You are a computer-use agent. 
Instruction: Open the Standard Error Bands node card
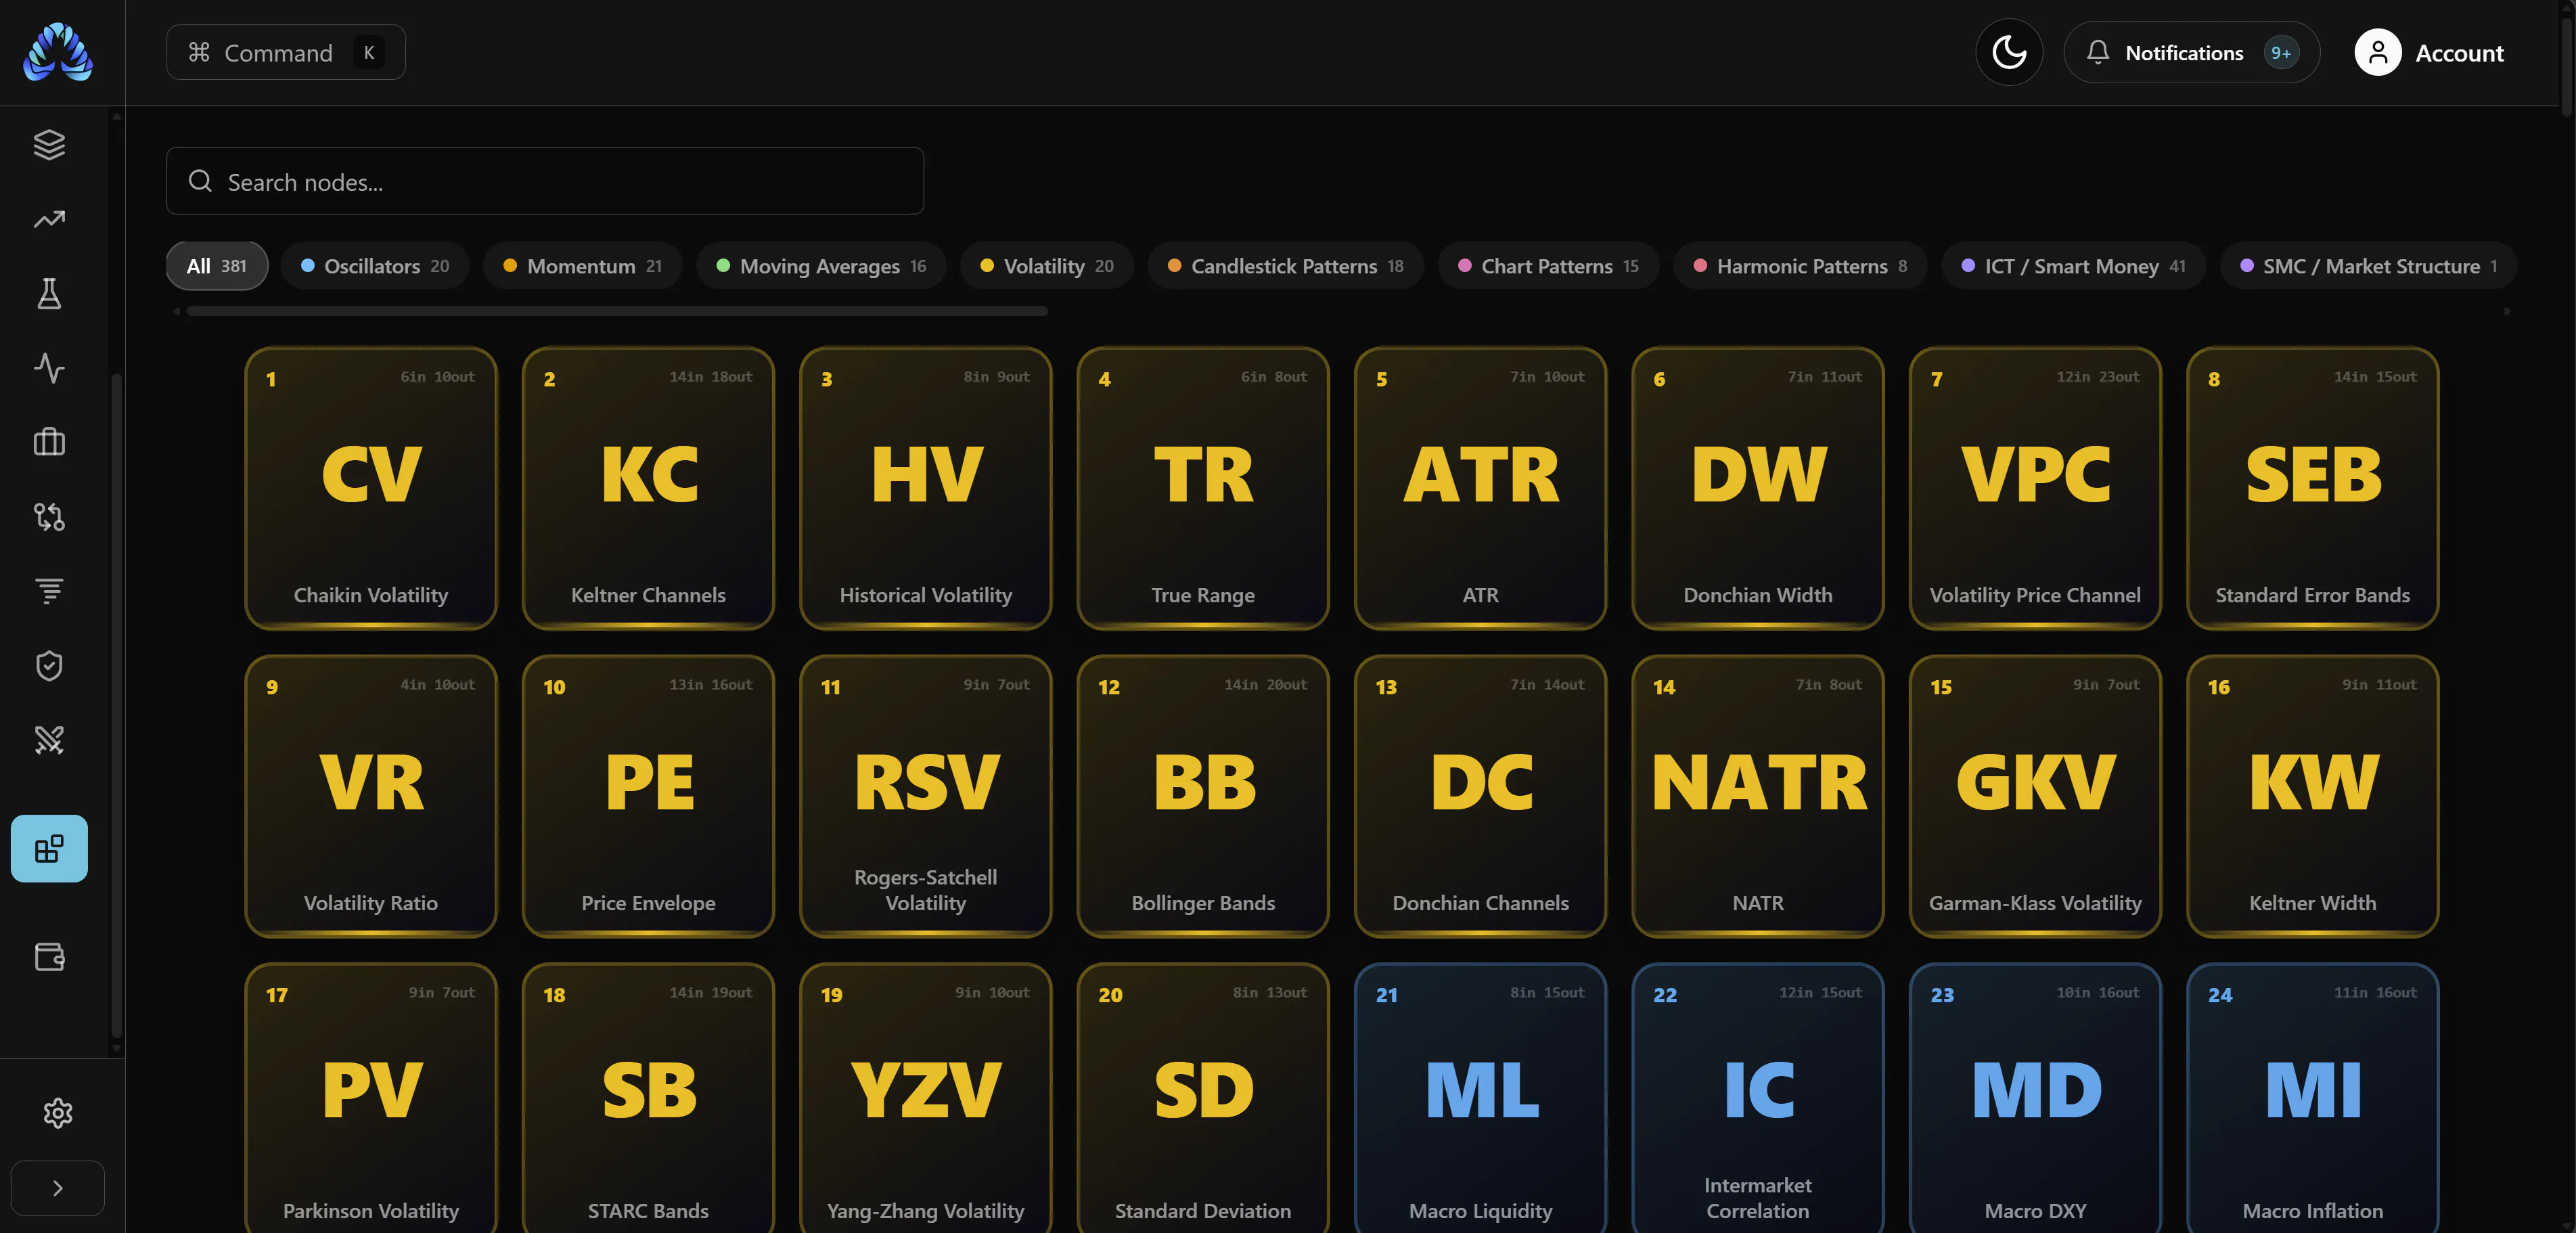2312,488
